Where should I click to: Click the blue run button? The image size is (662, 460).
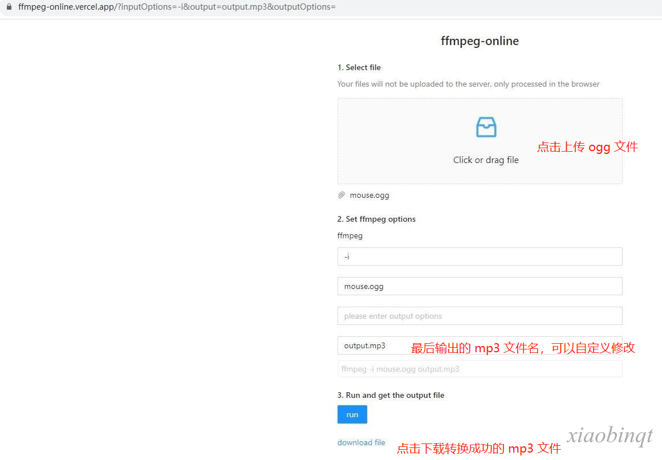tap(352, 414)
